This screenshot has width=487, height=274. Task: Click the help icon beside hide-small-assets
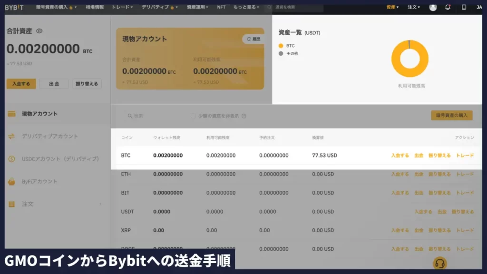(x=244, y=116)
